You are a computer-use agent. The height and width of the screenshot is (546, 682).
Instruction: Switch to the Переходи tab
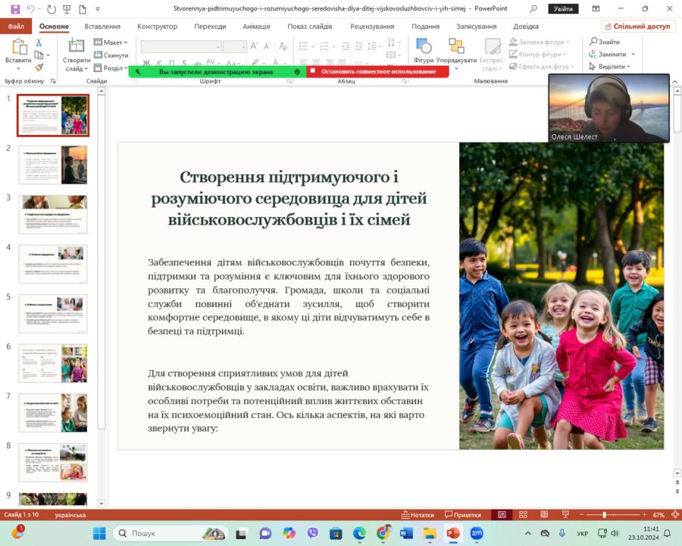tap(210, 26)
